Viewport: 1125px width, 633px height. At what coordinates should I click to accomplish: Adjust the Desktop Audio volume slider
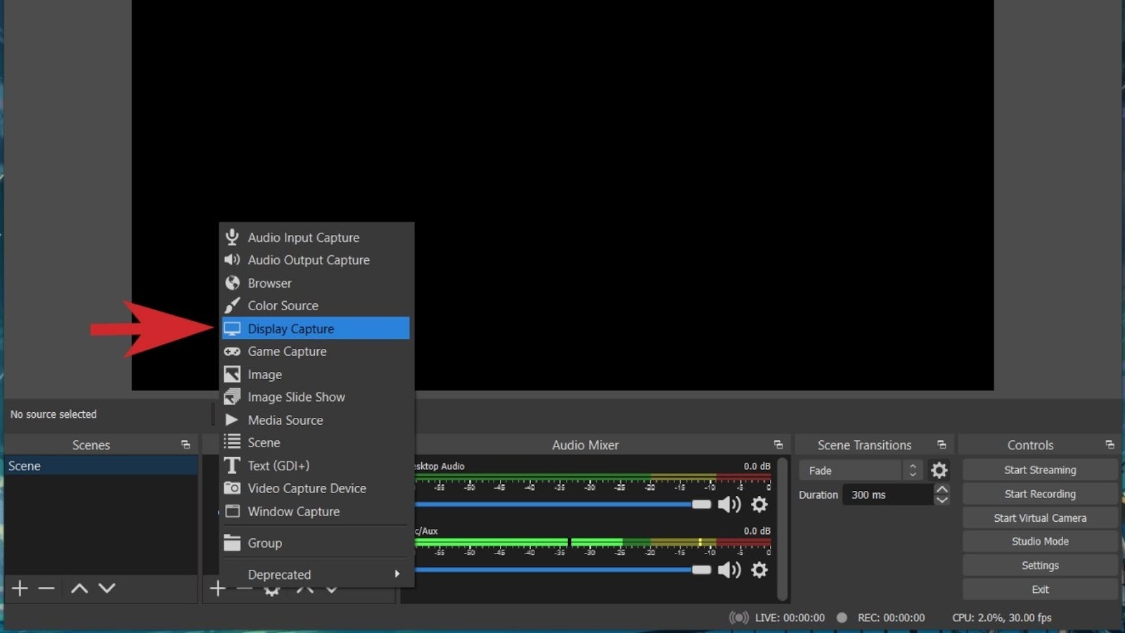tap(701, 504)
